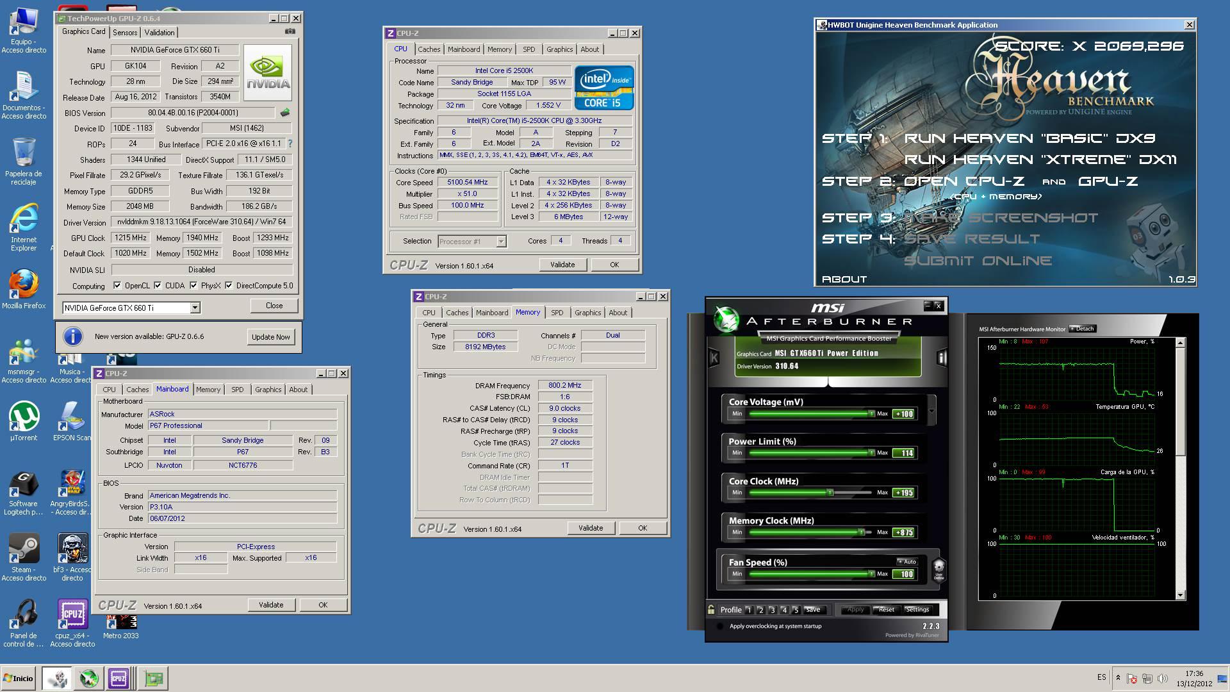Open SPD tab in Memory window of CPU-Z

(557, 313)
